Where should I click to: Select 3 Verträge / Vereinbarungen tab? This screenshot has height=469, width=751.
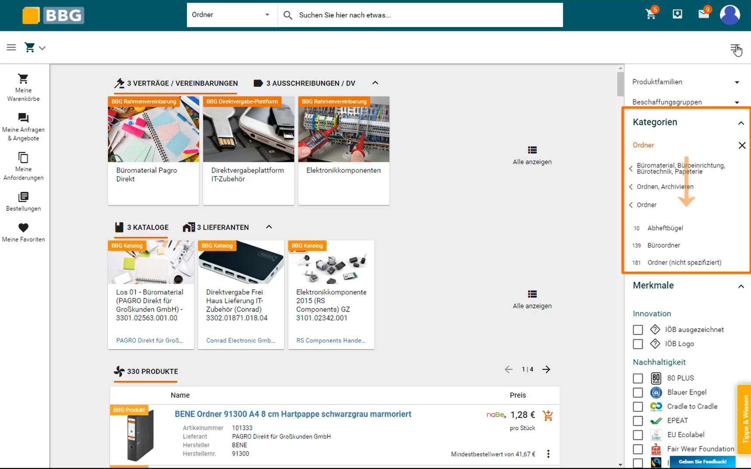click(x=176, y=83)
